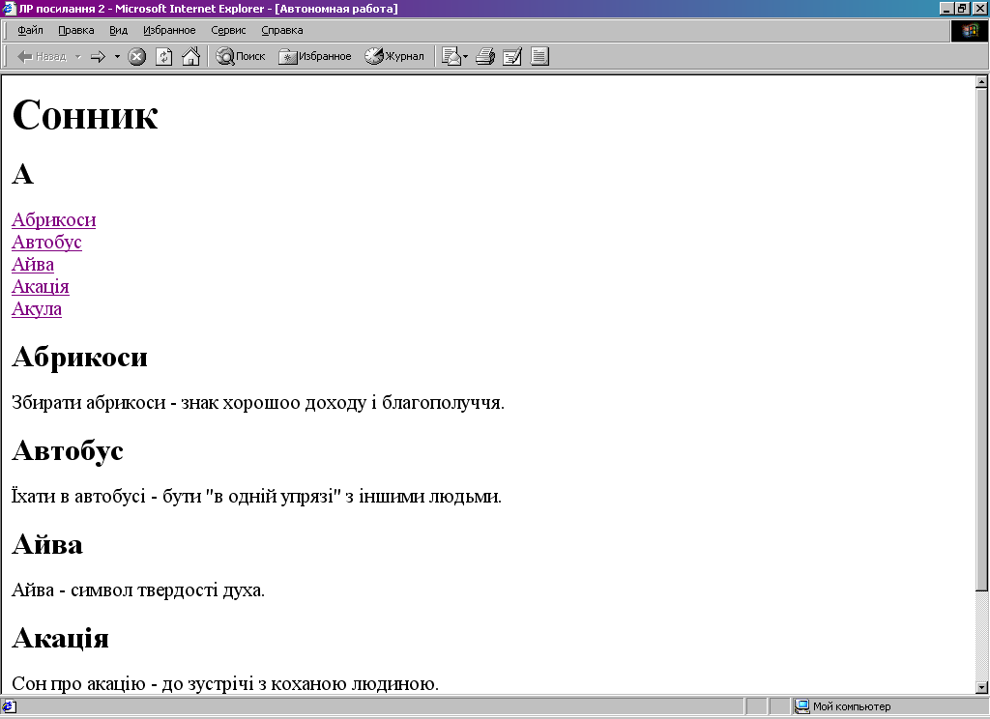Click the Windows logo throbber icon
Image resolution: width=990 pixels, height=719 pixels.
pos(969,31)
